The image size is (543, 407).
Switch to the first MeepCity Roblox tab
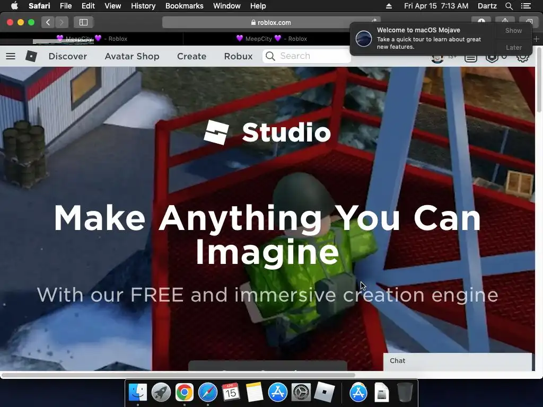pos(92,39)
